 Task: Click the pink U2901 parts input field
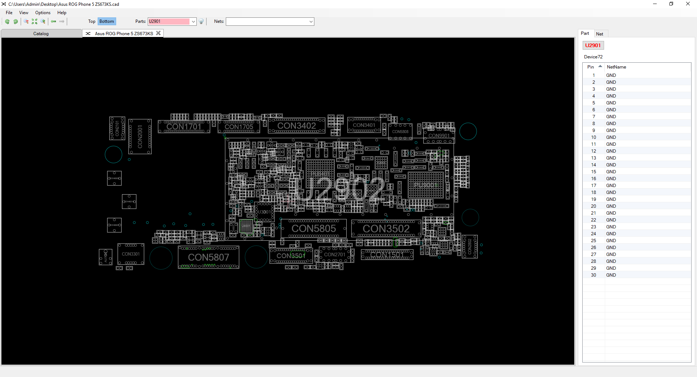pyautogui.click(x=169, y=22)
